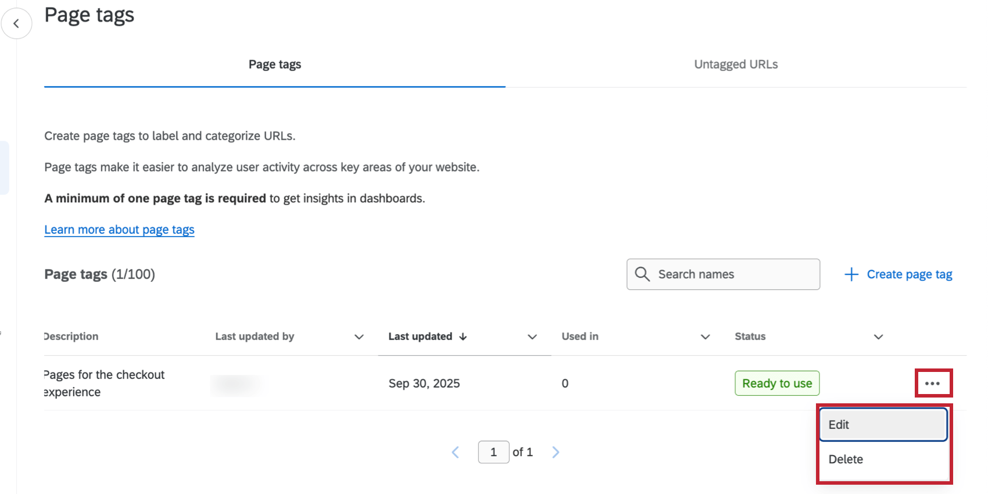Focus the Search names field
The height and width of the screenshot is (494, 988).
(x=733, y=274)
